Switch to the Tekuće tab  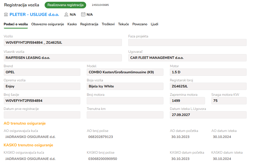[x=123, y=24]
